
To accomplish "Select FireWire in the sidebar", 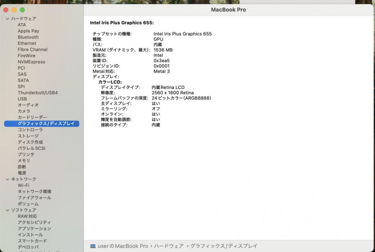I will click(x=27, y=56).
